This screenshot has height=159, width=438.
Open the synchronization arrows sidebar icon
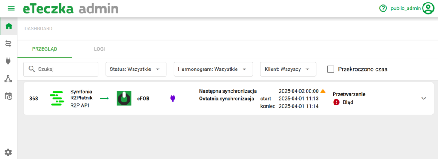click(x=9, y=43)
